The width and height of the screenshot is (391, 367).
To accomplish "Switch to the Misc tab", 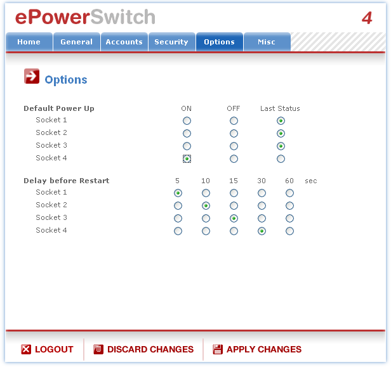I will click(267, 42).
